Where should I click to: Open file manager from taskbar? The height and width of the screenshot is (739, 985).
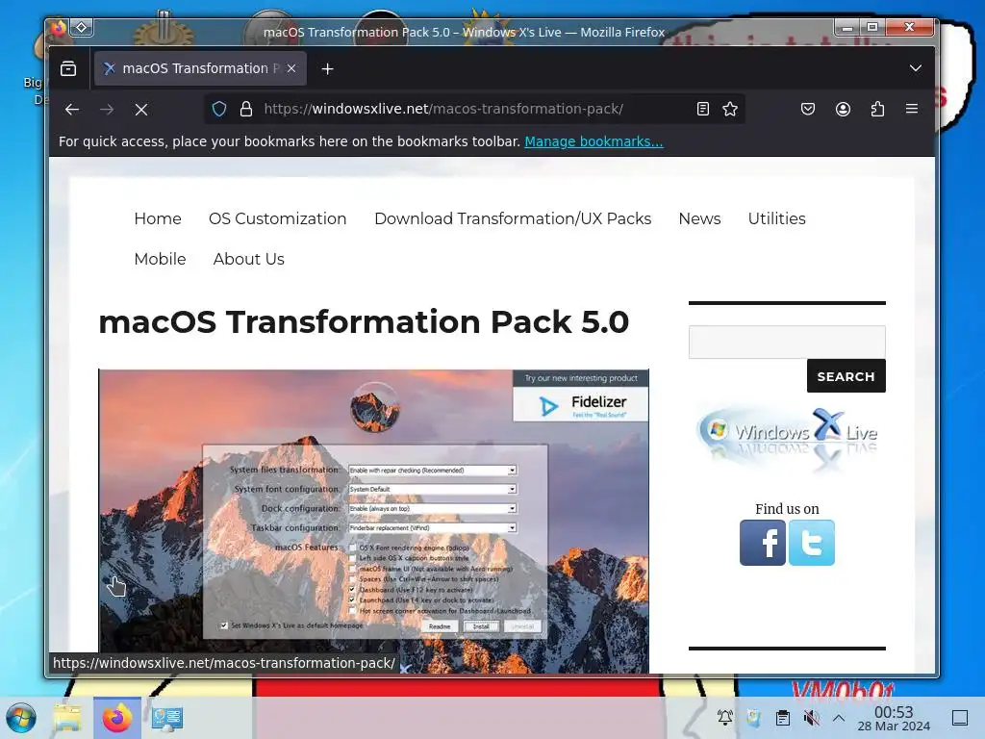coord(67,718)
